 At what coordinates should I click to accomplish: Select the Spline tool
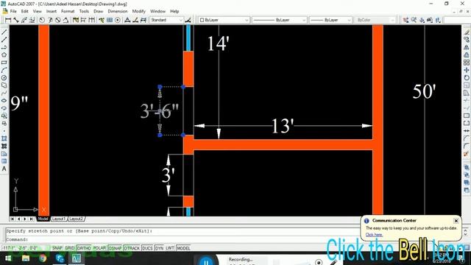click(4, 93)
